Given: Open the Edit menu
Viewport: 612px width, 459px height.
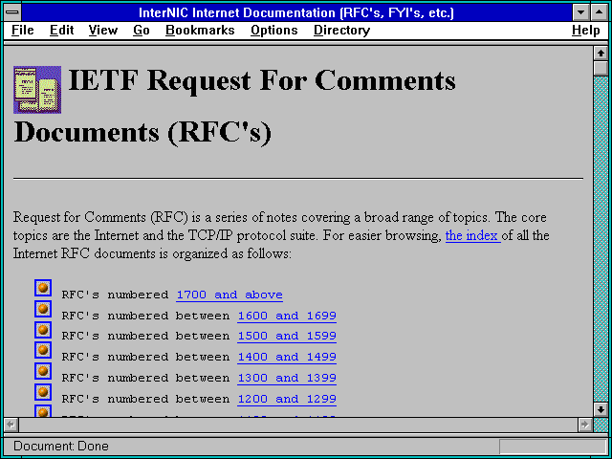Looking at the screenshot, I should pos(61,31).
